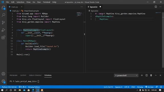Change indentation via Spaces: 4
The image size is (164, 92).
119,87
